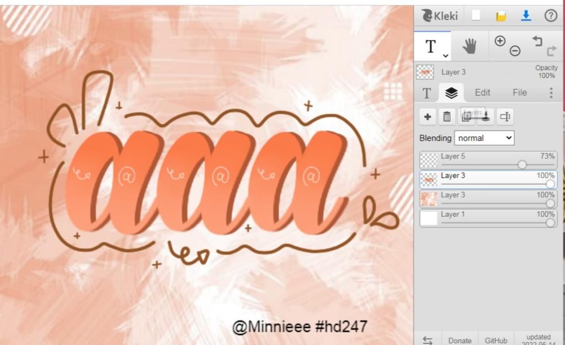Merge layer down
Image resolution: width=565 pixels, height=345 pixels.
pyautogui.click(x=486, y=117)
